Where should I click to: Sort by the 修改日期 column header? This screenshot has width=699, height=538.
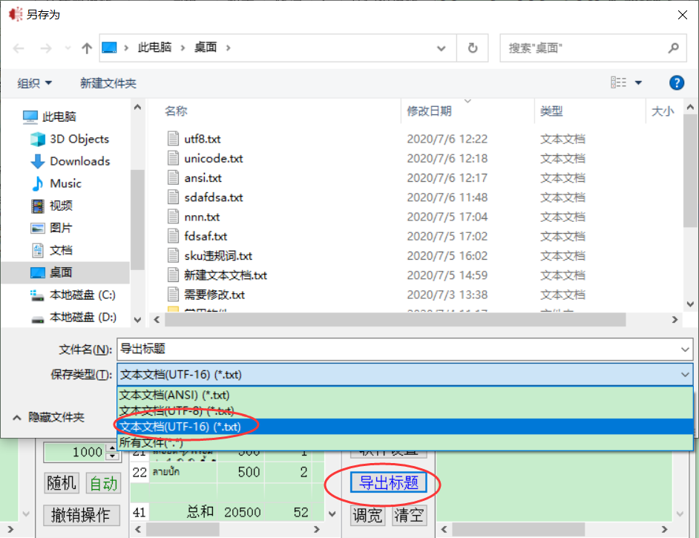tap(429, 111)
